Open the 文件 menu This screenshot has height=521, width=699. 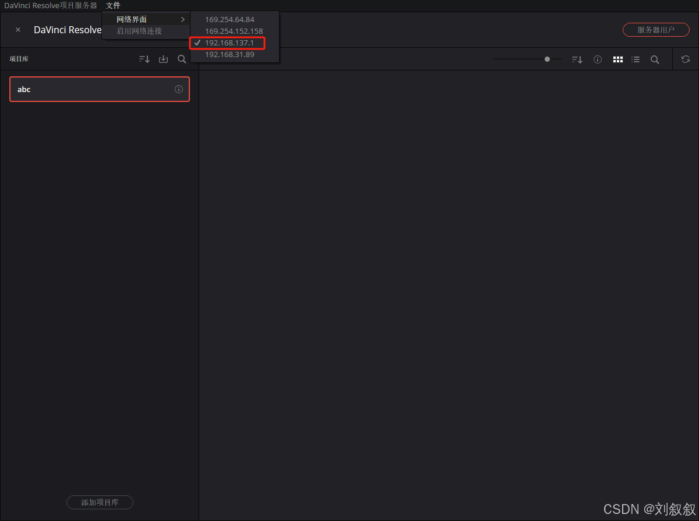[112, 5]
